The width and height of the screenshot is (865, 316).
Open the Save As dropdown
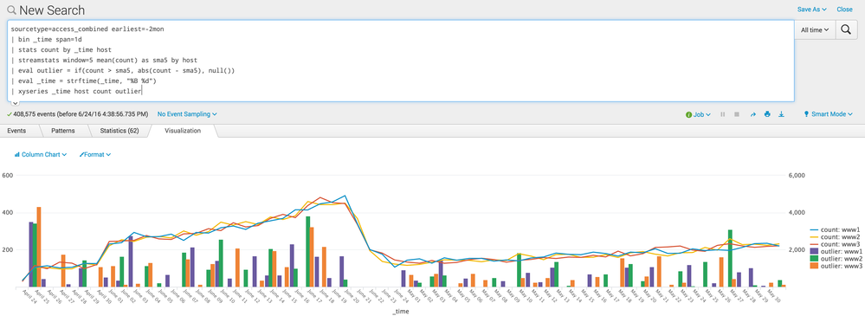pos(812,10)
